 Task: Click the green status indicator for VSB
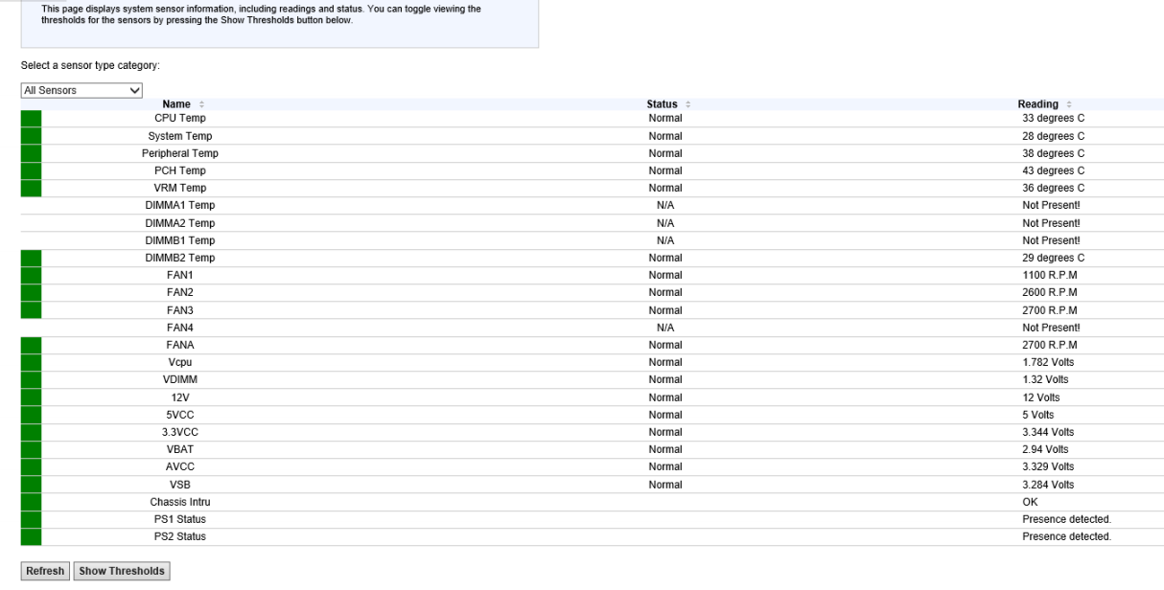(32, 484)
